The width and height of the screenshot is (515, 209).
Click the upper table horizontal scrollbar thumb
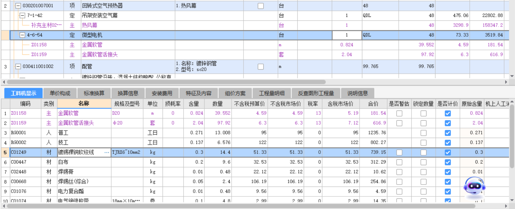tap(166, 82)
